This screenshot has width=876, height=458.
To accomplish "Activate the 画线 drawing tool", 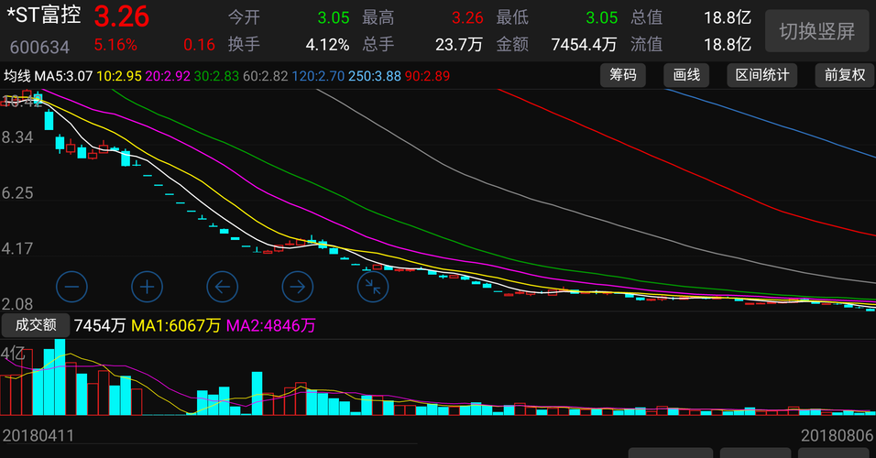I will [x=686, y=75].
